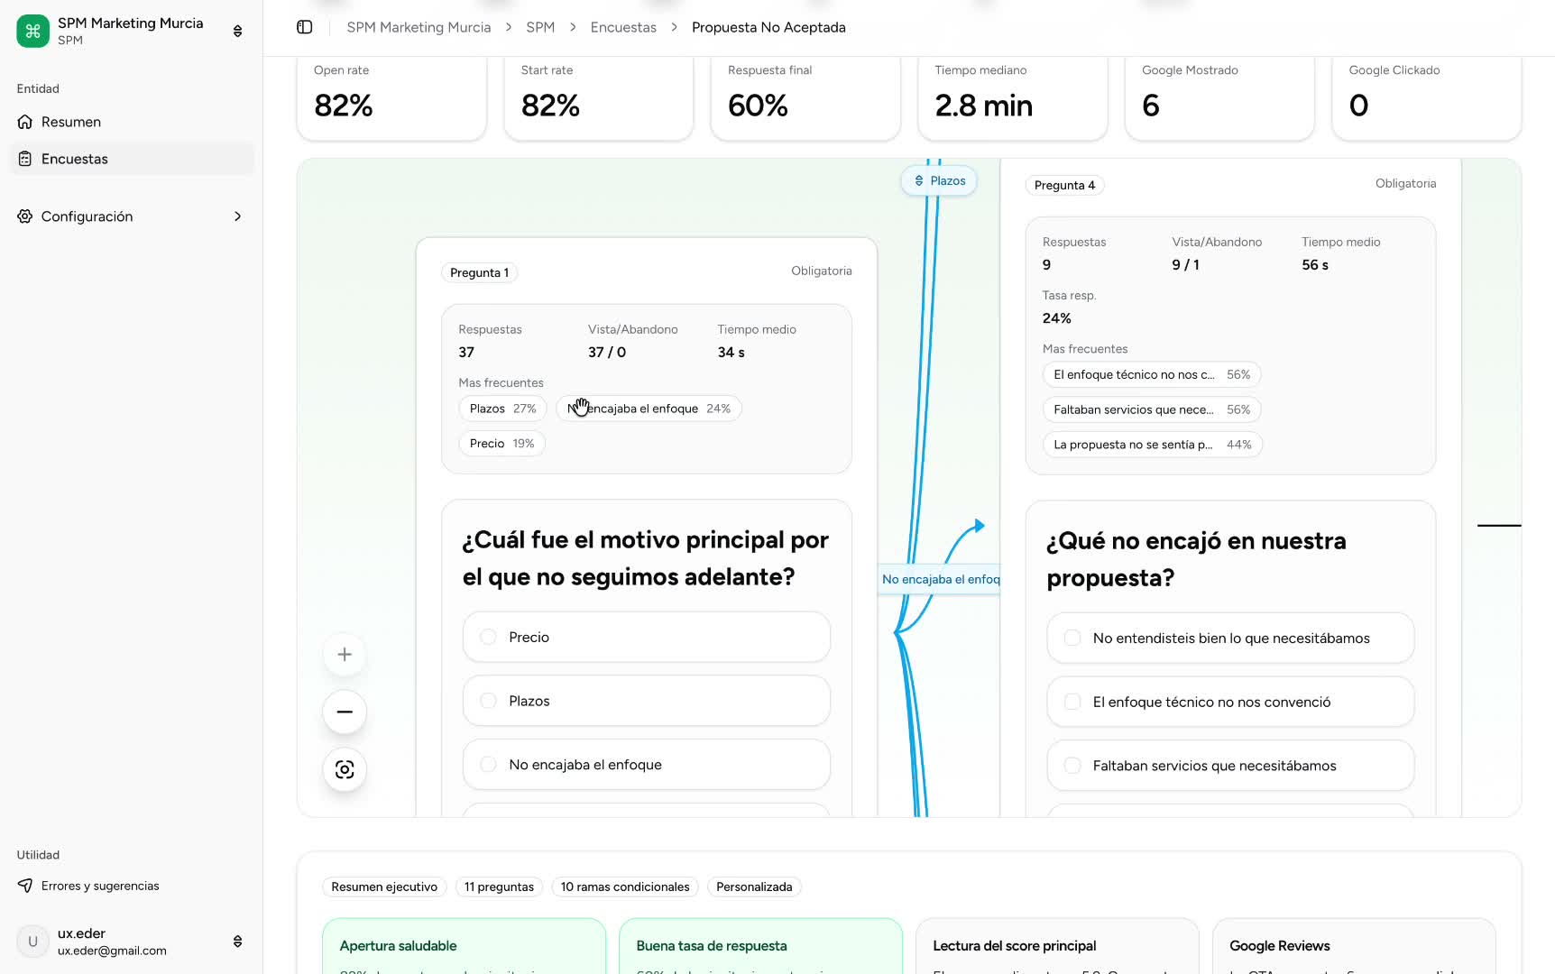This screenshot has width=1555, height=974.
Task: Open the Apertura saludable card
Action: pyautogui.click(x=464, y=946)
